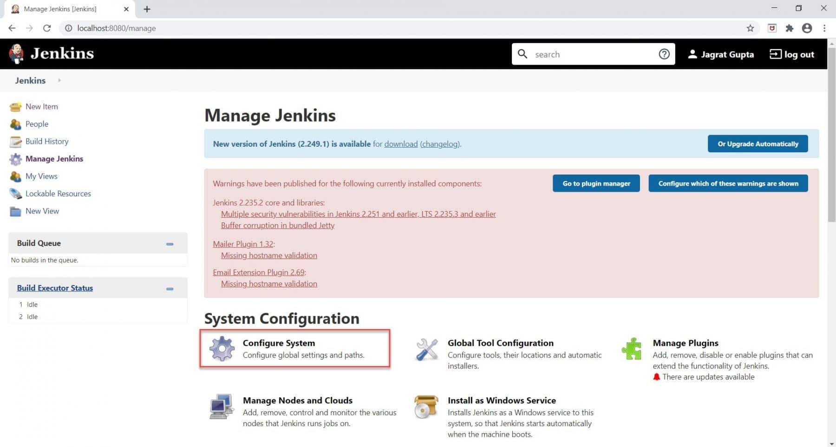Click the Manage Nodes and Clouds computer icon
The height and width of the screenshot is (447, 836).
pyautogui.click(x=222, y=407)
